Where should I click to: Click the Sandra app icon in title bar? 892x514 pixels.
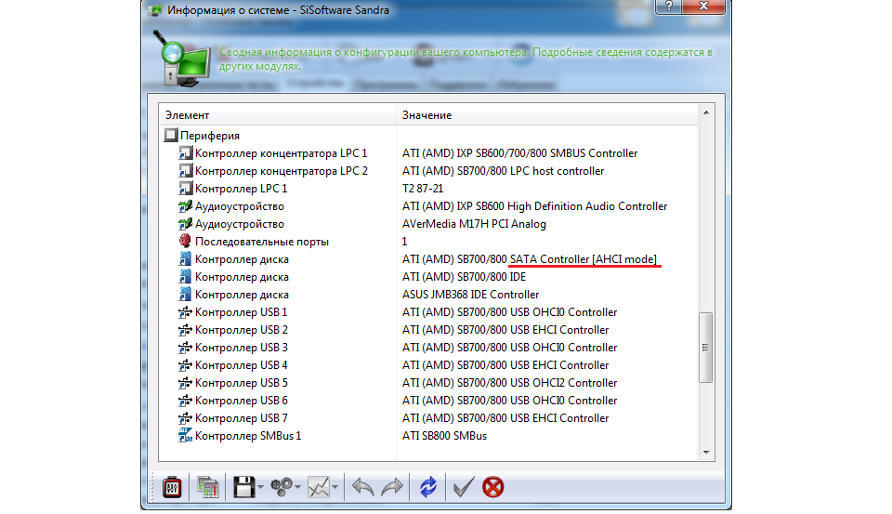(155, 9)
